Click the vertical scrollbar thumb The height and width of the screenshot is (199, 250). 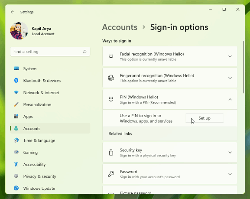coord(244,67)
